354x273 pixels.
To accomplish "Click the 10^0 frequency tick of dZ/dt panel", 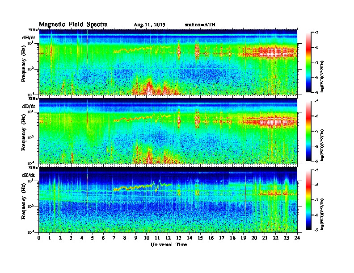I will pos(30,206).
